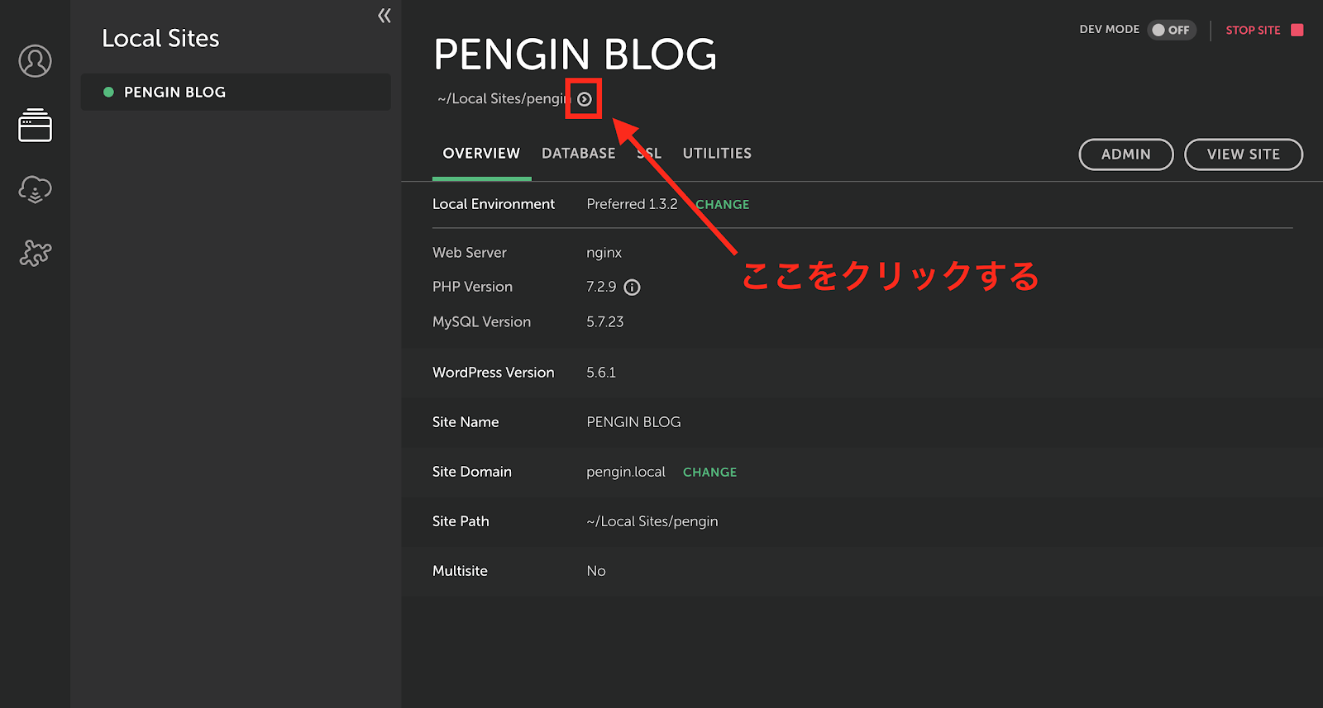Click the Local Sites heading
The width and height of the screenshot is (1323, 708).
tap(160, 38)
